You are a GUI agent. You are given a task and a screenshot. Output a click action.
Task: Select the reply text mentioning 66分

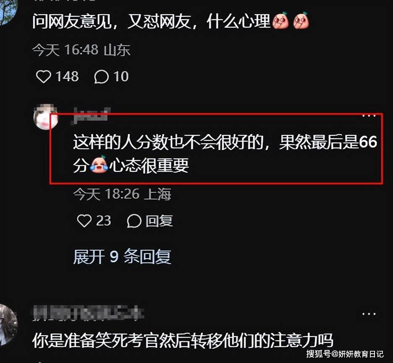click(x=225, y=153)
